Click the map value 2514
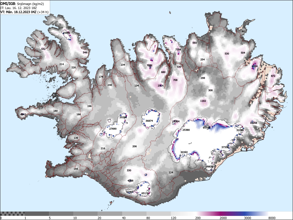Screen dimensions: 293x220 (161, 86)
